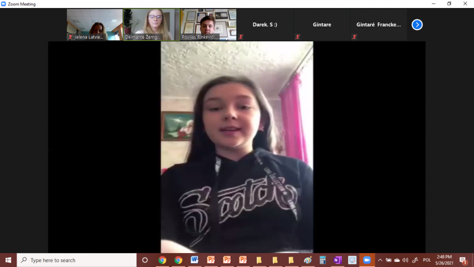Open the Windows Start menu
Viewport: 474px width, 267px height.
8,260
